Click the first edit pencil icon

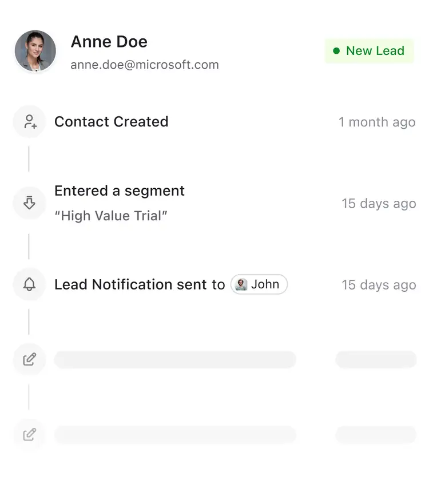pos(30,359)
